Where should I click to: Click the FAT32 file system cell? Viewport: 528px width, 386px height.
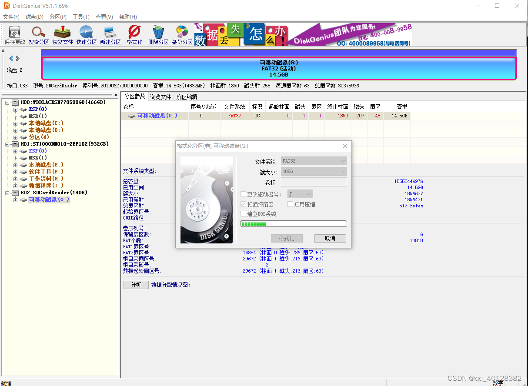click(234, 116)
